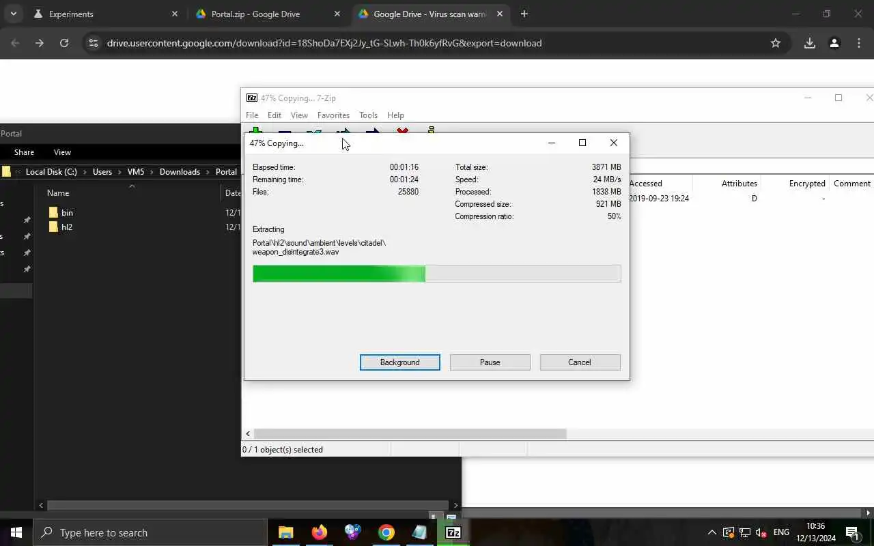Viewport: 874px width, 546px height.
Task: Open 7-Zip Tools menu
Action: pos(368,115)
